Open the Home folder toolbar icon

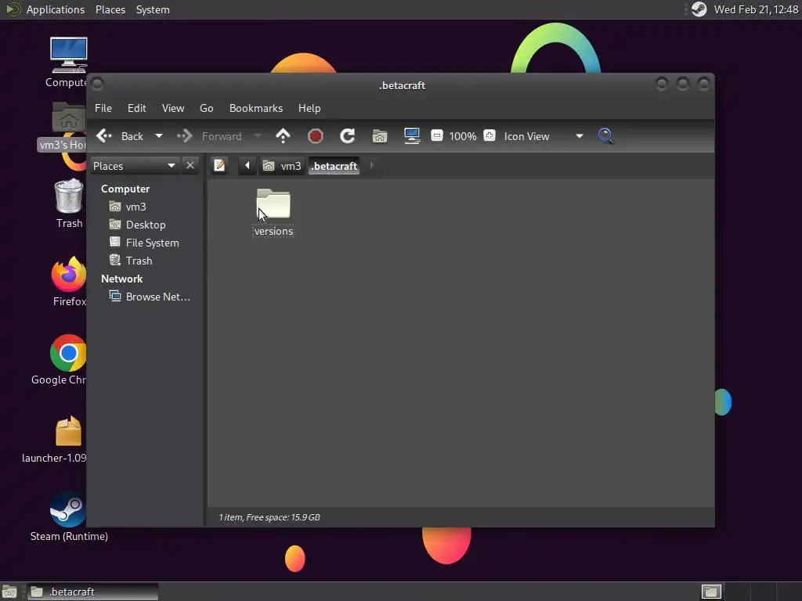pyautogui.click(x=380, y=136)
